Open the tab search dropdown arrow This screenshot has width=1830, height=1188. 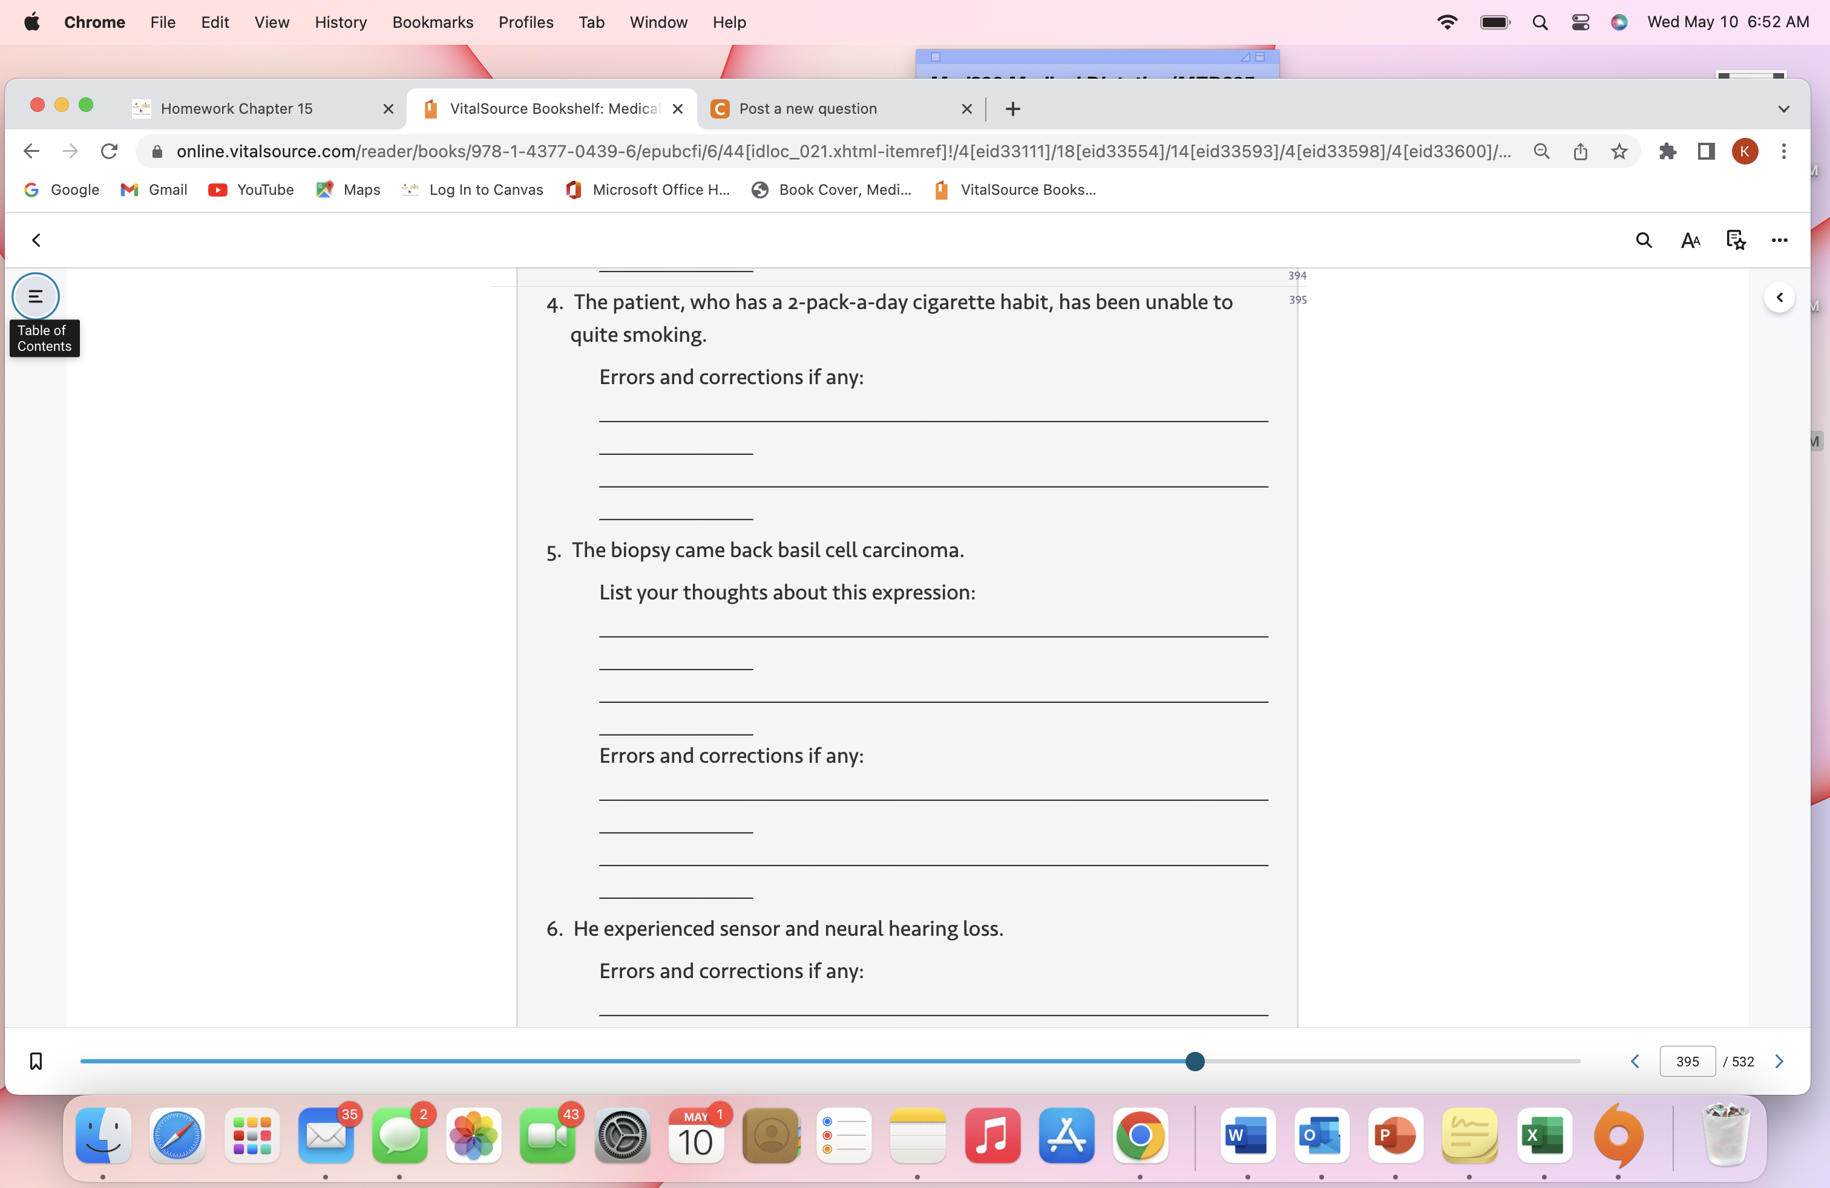click(x=1784, y=109)
